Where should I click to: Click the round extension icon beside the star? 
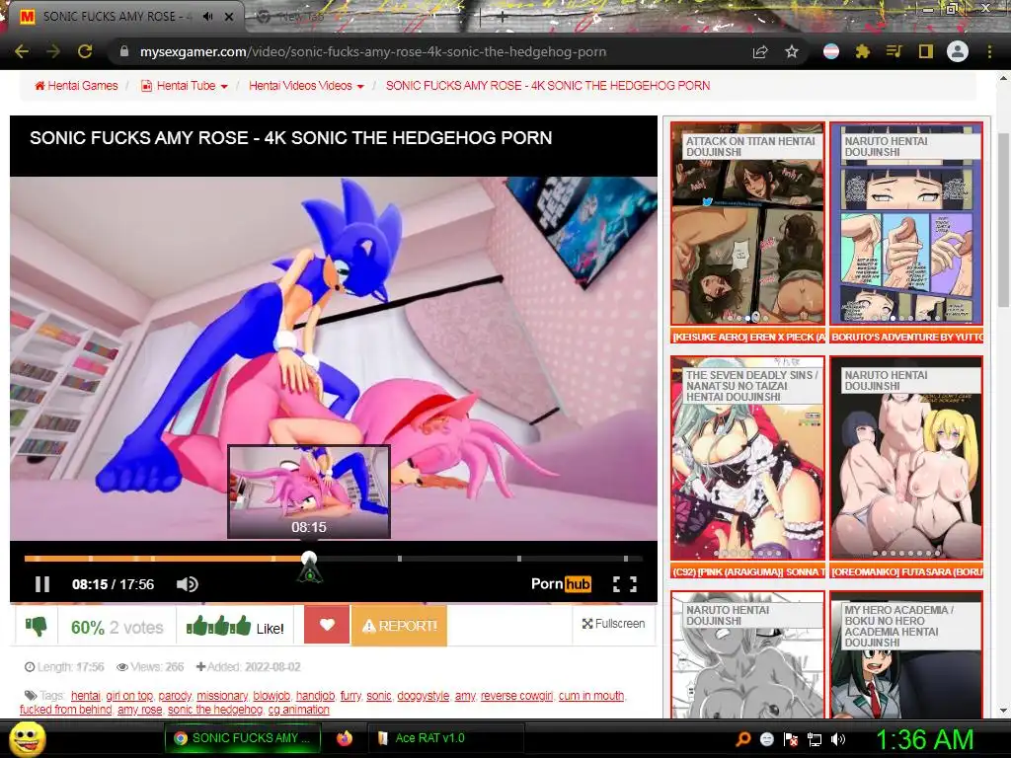831,51
